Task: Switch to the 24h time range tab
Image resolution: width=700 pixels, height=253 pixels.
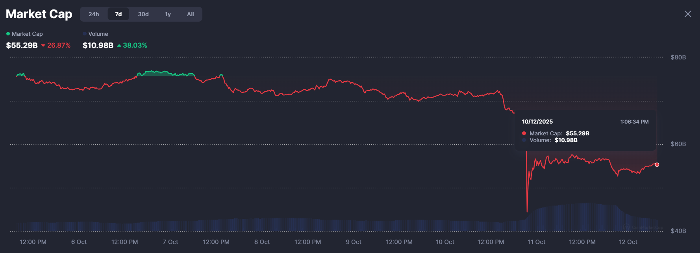Action: pyautogui.click(x=94, y=14)
